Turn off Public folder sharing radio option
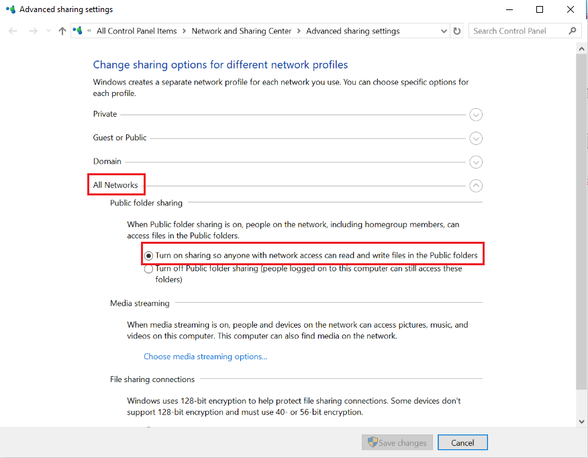This screenshot has width=588, height=458. [148, 269]
